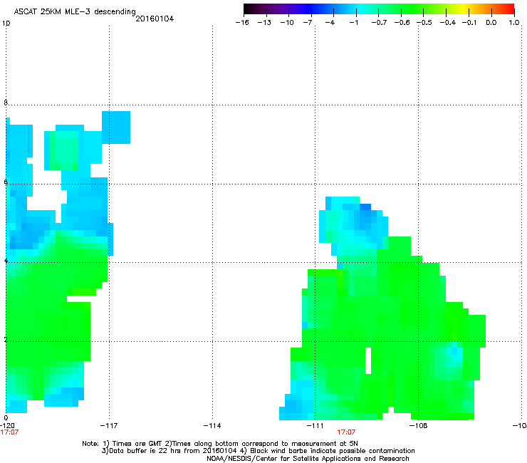Click the latitude axis label 0

[6, 418]
